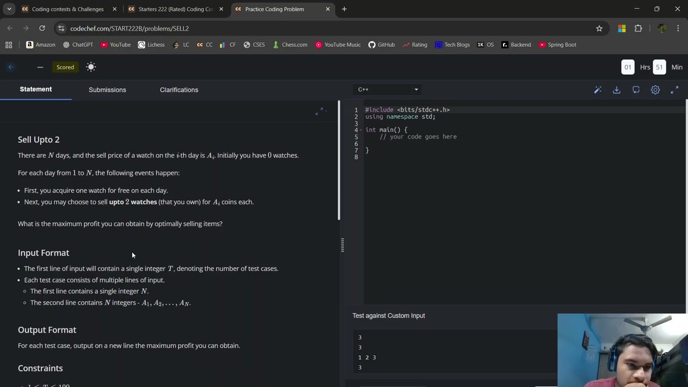
Task: Click the custom input text box
Action: [x=454, y=352]
